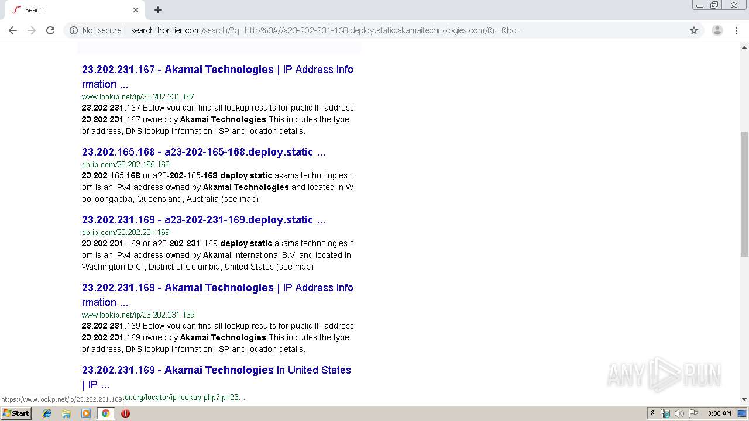
Task: Open the Action Center flag icon
Action: coord(693,413)
